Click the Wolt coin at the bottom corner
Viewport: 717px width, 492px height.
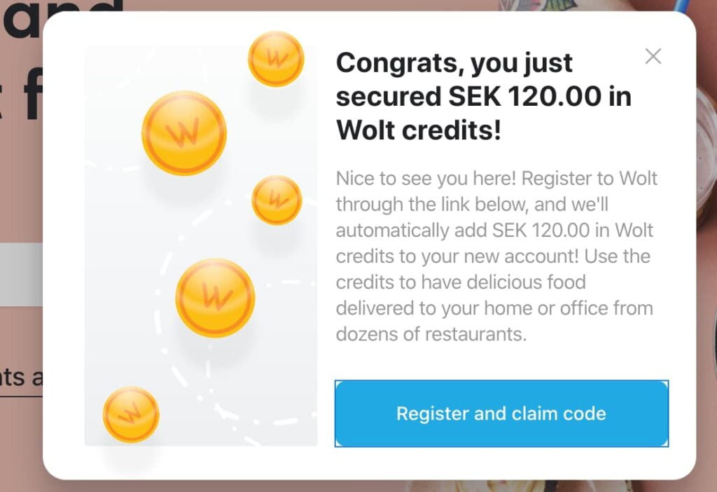point(131,415)
